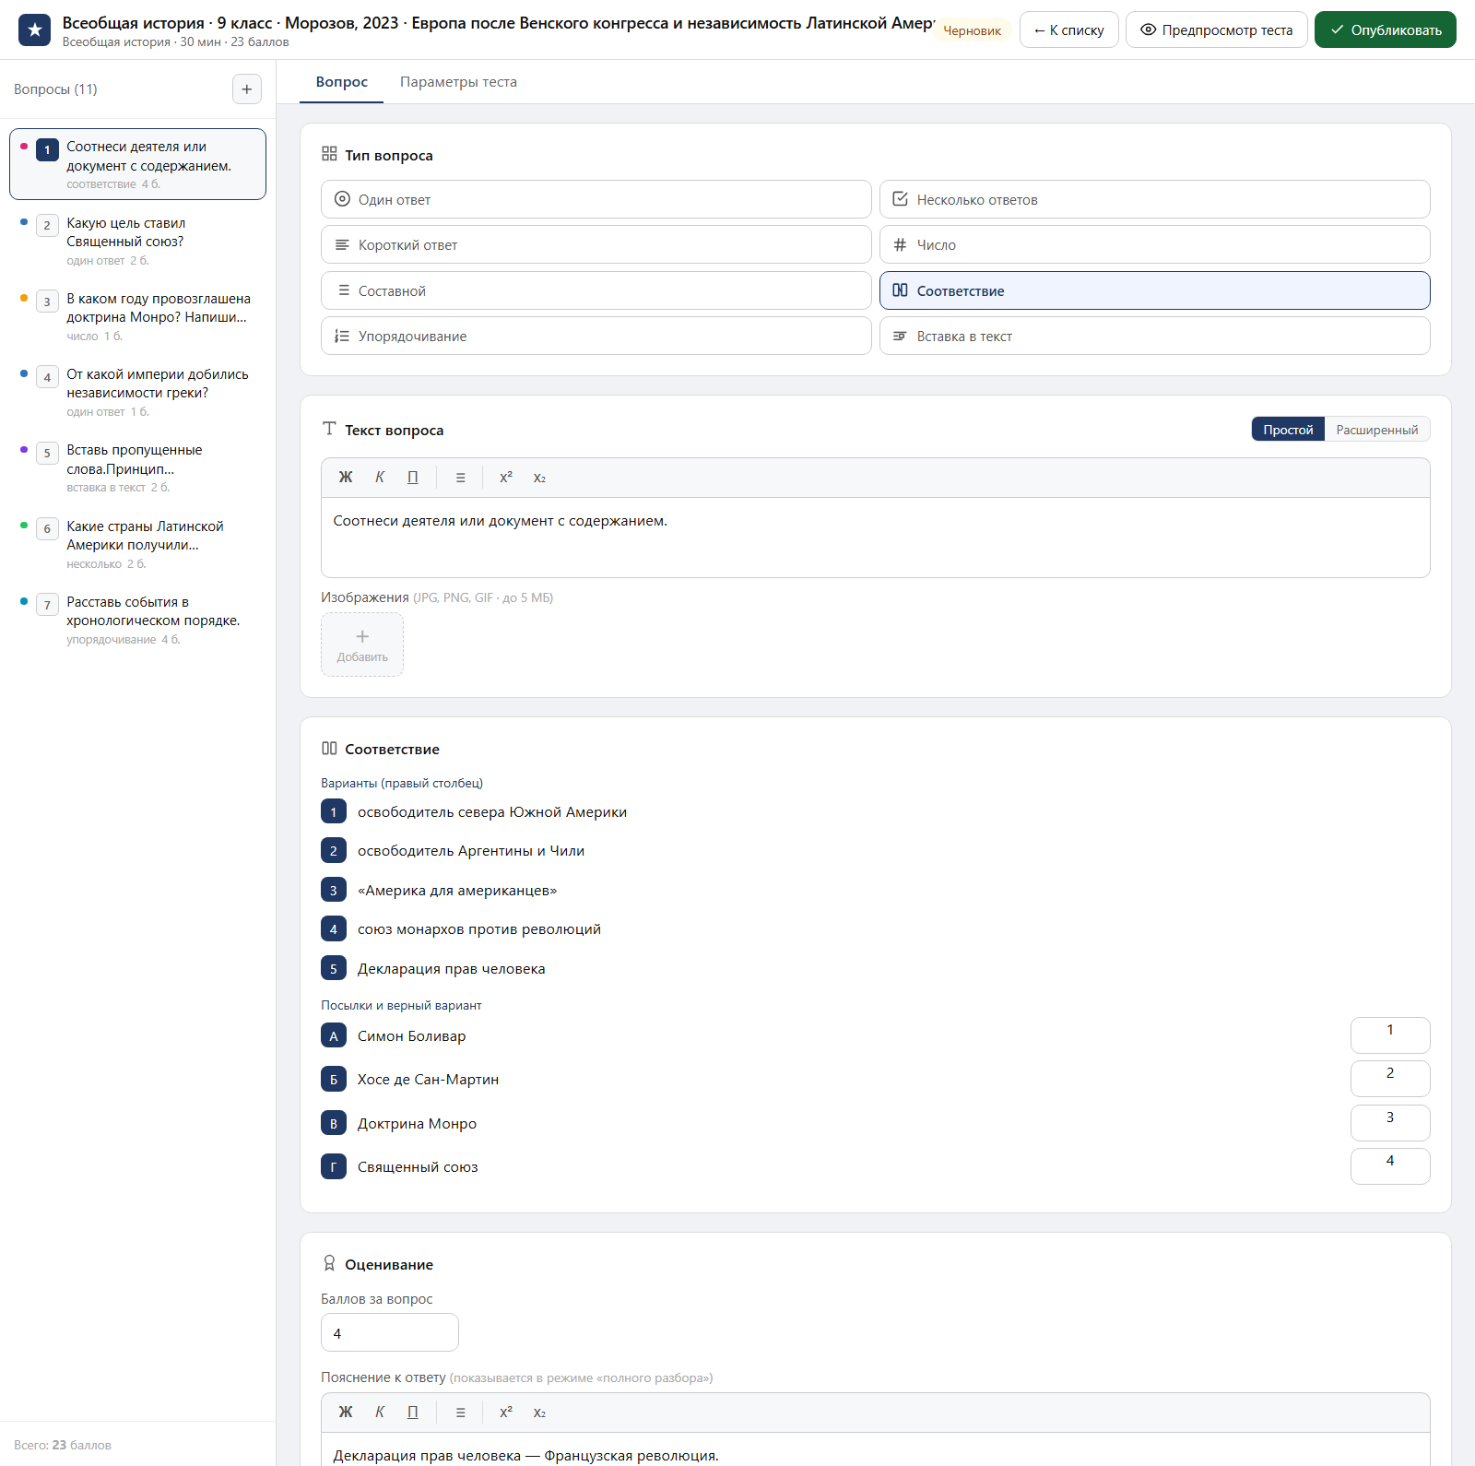Apply underline in the question text toolbar
Image resolution: width=1475 pixels, height=1466 pixels.
pyautogui.click(x=413, y=478)
